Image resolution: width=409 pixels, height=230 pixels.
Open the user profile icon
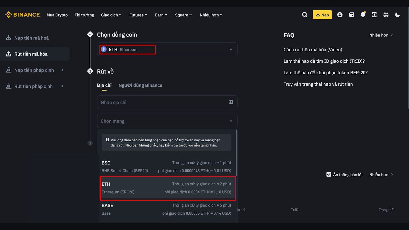(x=340, y=15)
